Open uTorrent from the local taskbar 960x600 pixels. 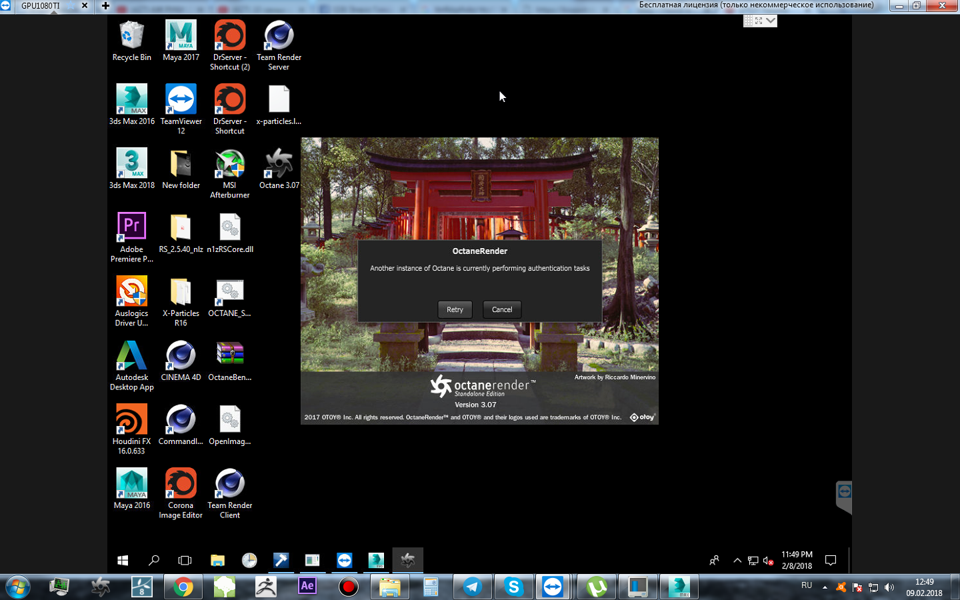coord(597,587)
